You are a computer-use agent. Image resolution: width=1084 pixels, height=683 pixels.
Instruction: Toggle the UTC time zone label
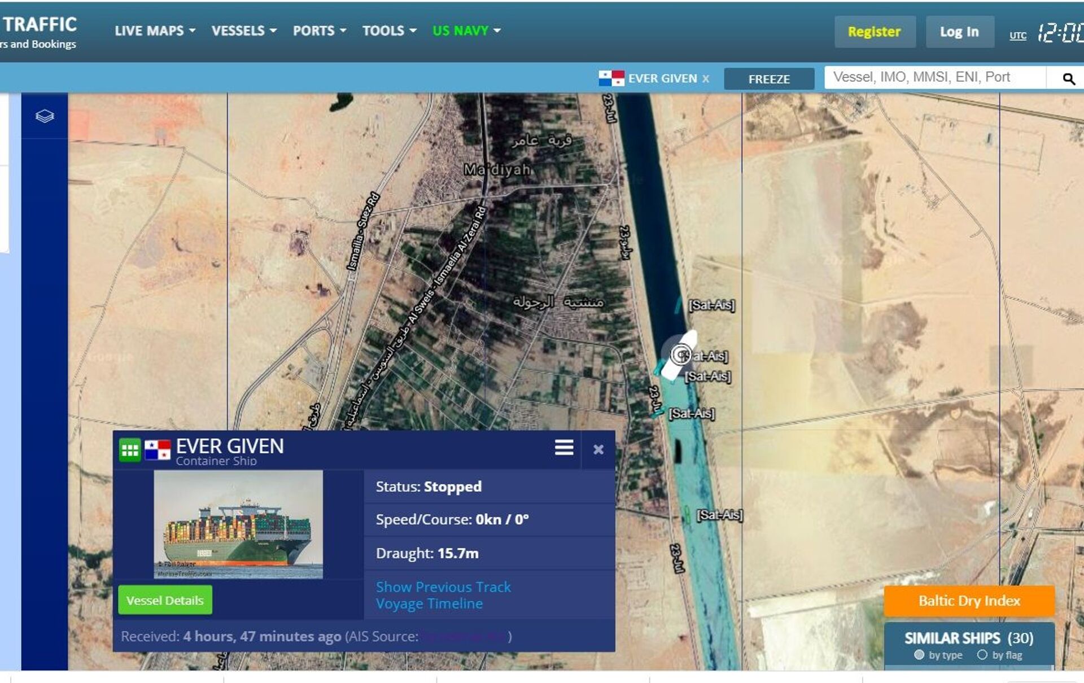(1017, 36)
